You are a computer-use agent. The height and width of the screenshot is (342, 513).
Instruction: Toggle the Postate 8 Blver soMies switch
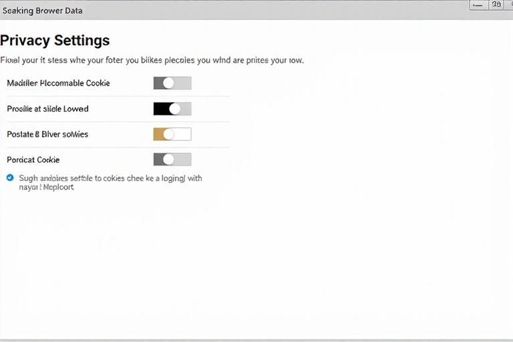(172, 134)
